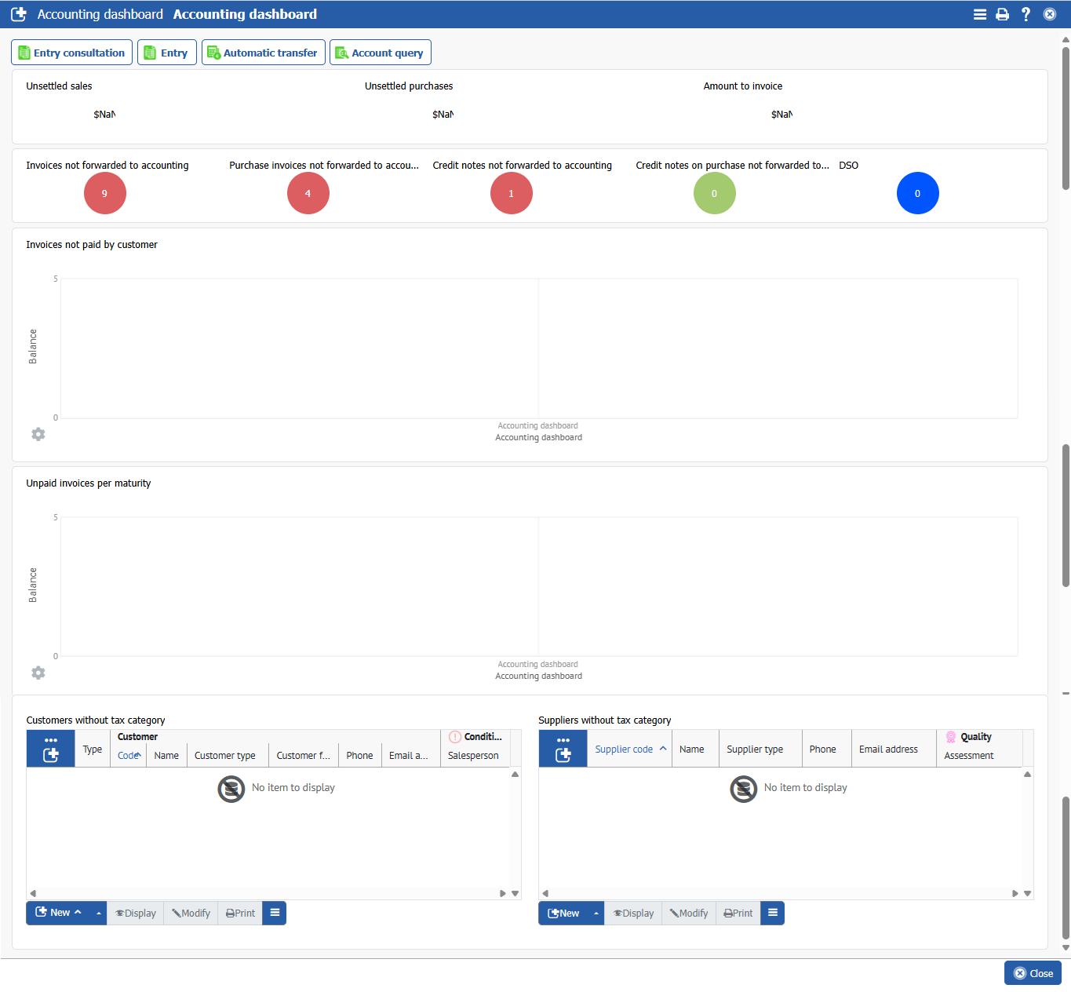The height and width of the screenshot is (992, 1071).
Task: Open the customers grid list menu button
Action: coord(275,913)
